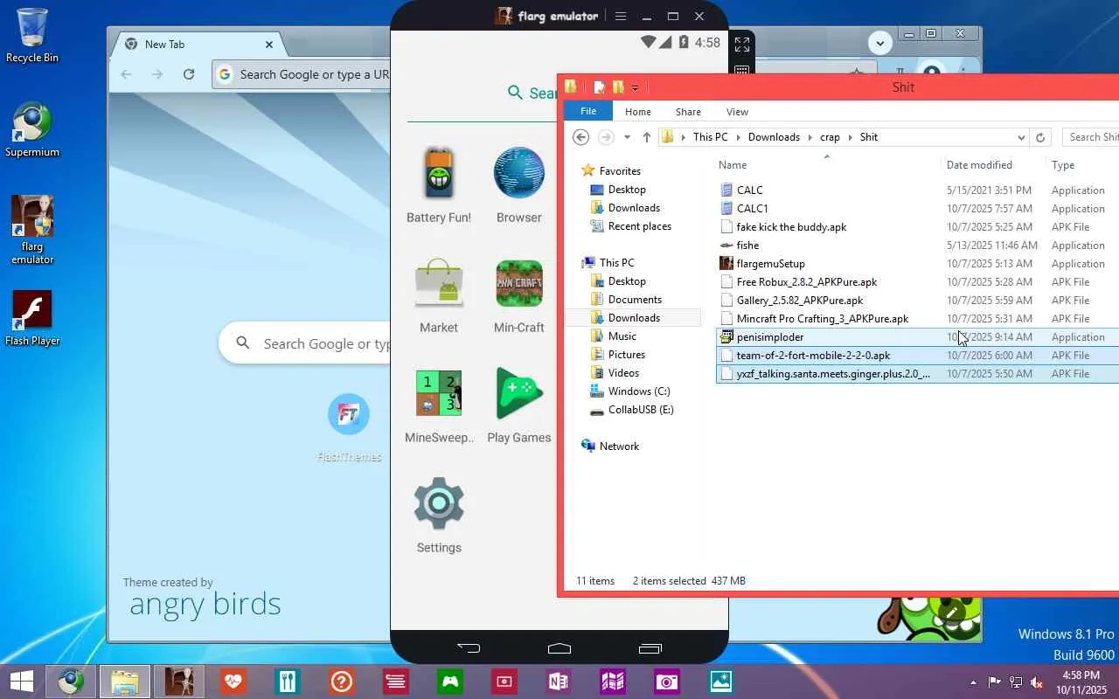Click the crap breadcrumb in address bar
Viewport: 1119px width, 699px height.
tap(830, 137)
